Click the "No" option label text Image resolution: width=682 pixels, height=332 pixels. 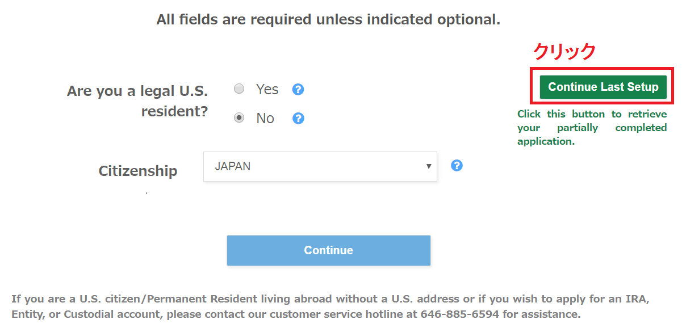265,119
